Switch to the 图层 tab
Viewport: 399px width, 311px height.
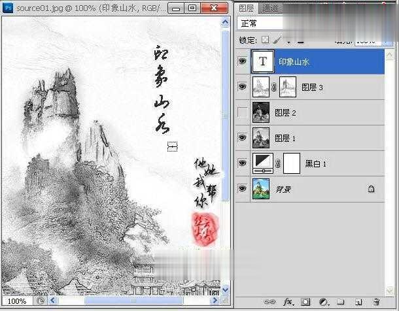(246, 8)
